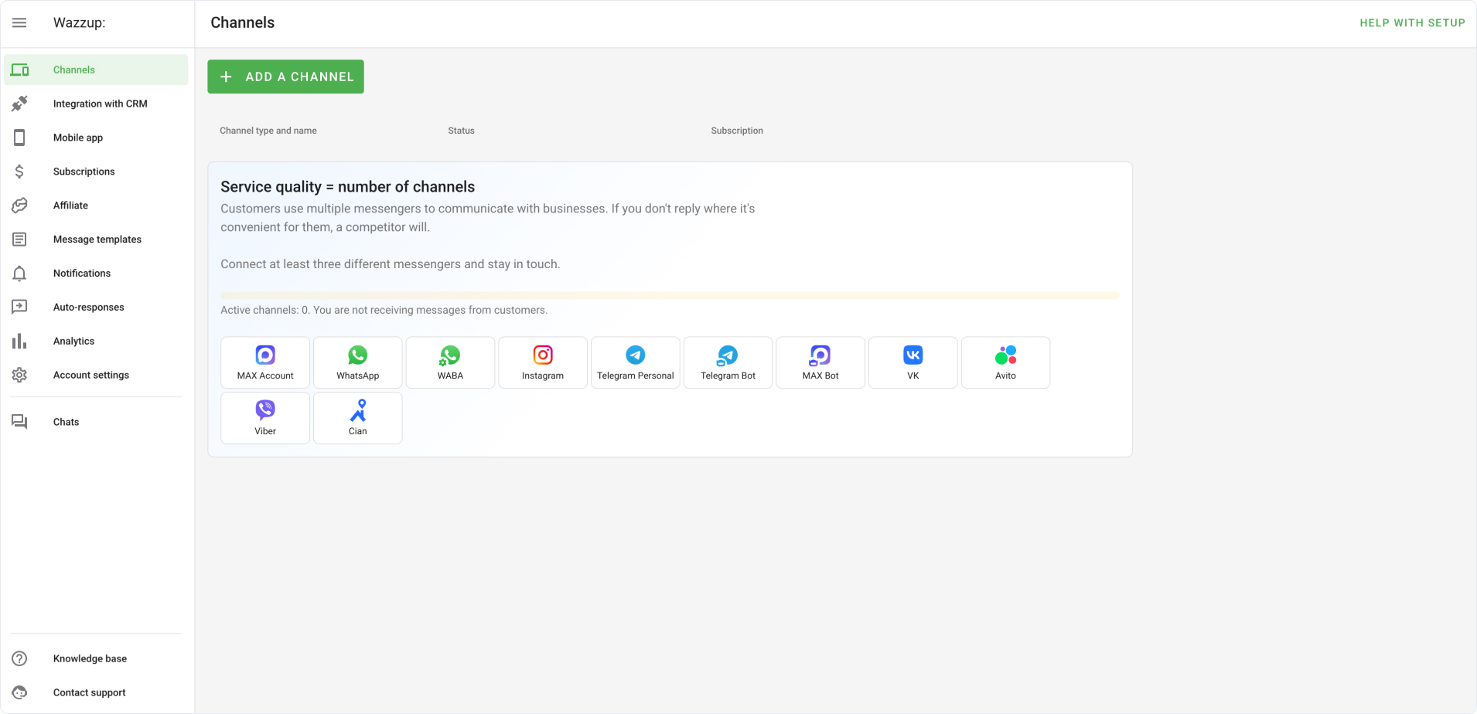Choose the VK channel icon
This screenshot has width=1477, height=714.
click(912, 355)
